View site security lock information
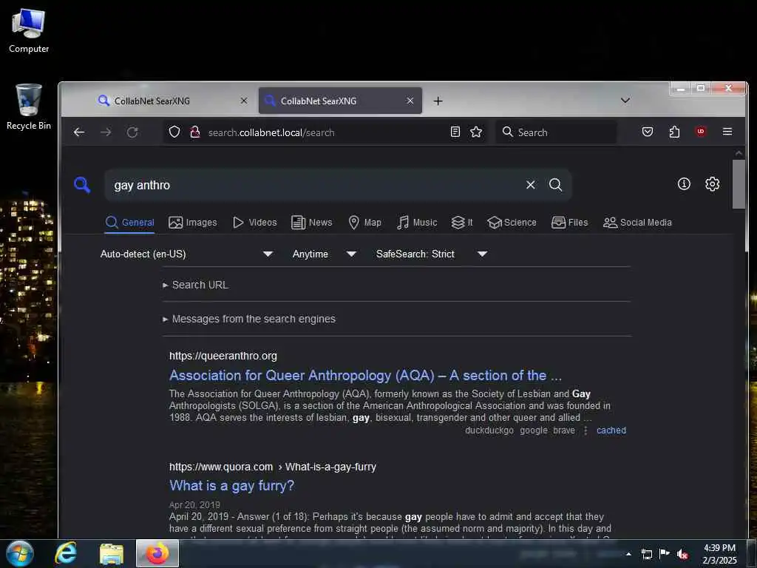The image size is (757, 568). tap(195, 132)
